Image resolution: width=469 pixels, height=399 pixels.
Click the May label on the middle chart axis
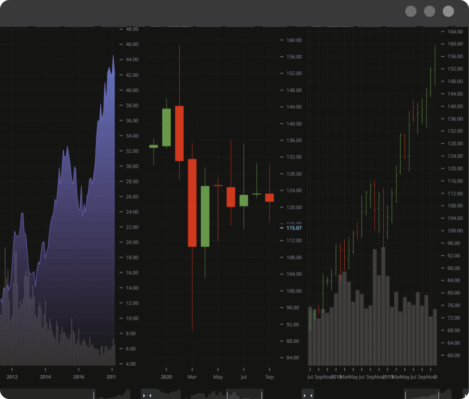(x=218, y=377)
